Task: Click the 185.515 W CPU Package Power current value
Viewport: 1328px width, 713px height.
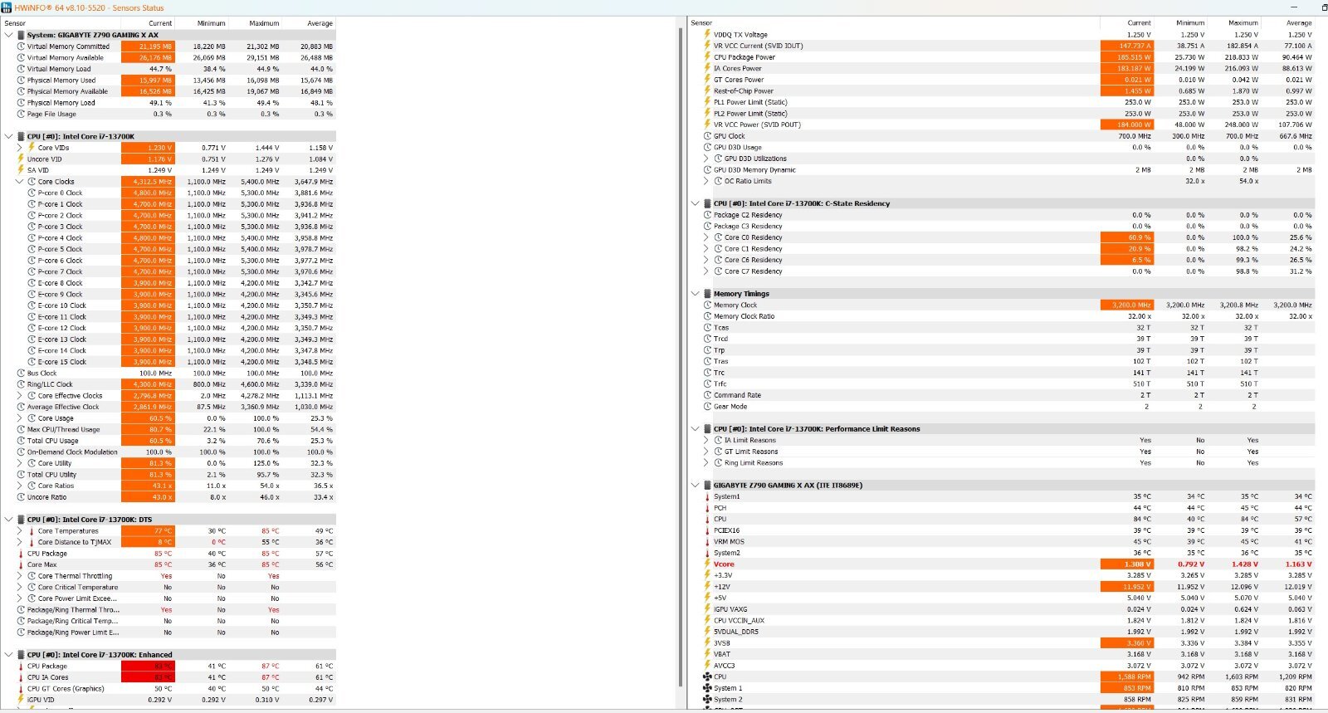Action: pos(1127,57)
